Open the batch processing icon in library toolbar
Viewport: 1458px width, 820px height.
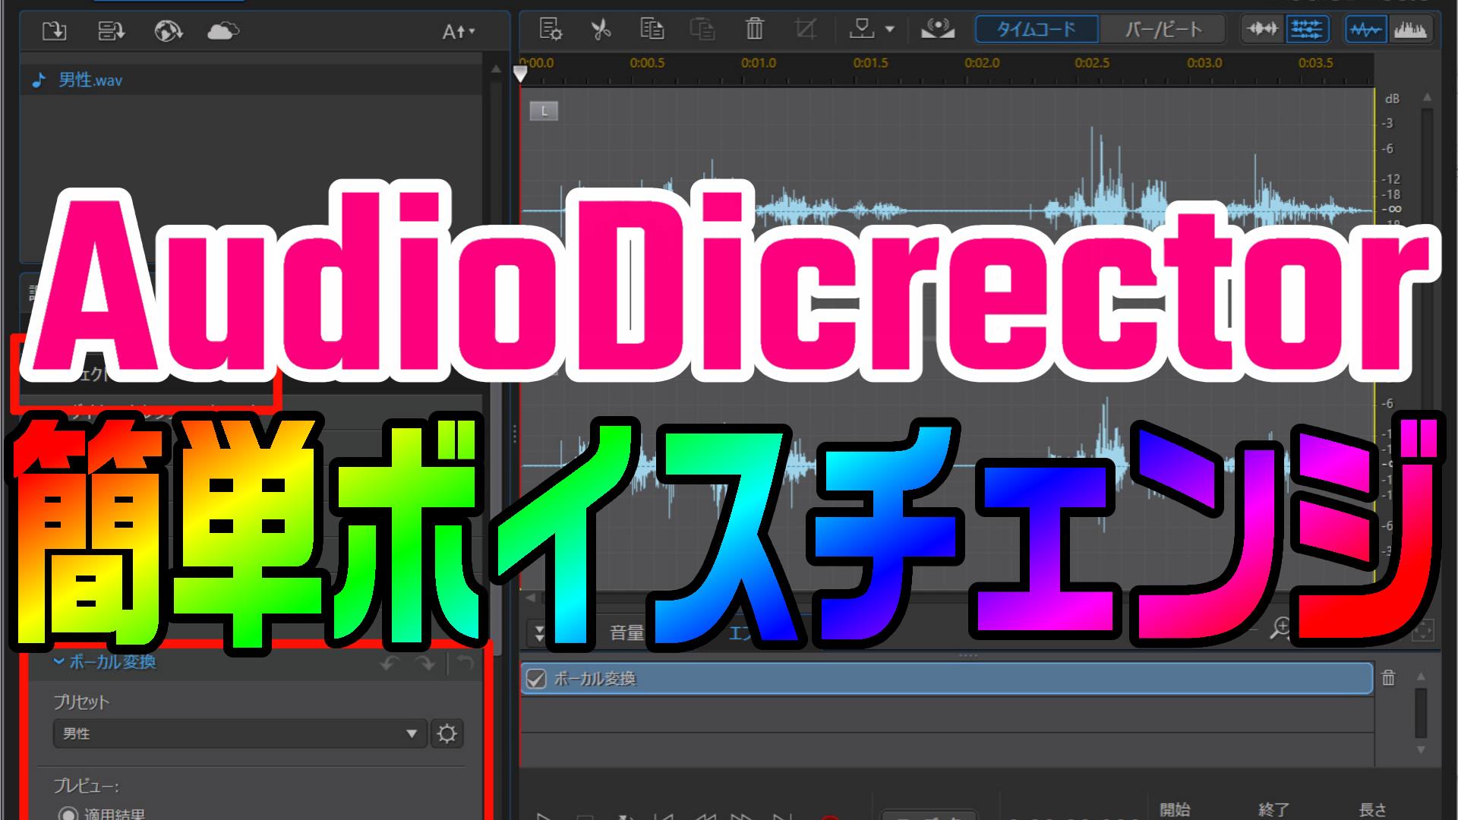coord(112,31)
